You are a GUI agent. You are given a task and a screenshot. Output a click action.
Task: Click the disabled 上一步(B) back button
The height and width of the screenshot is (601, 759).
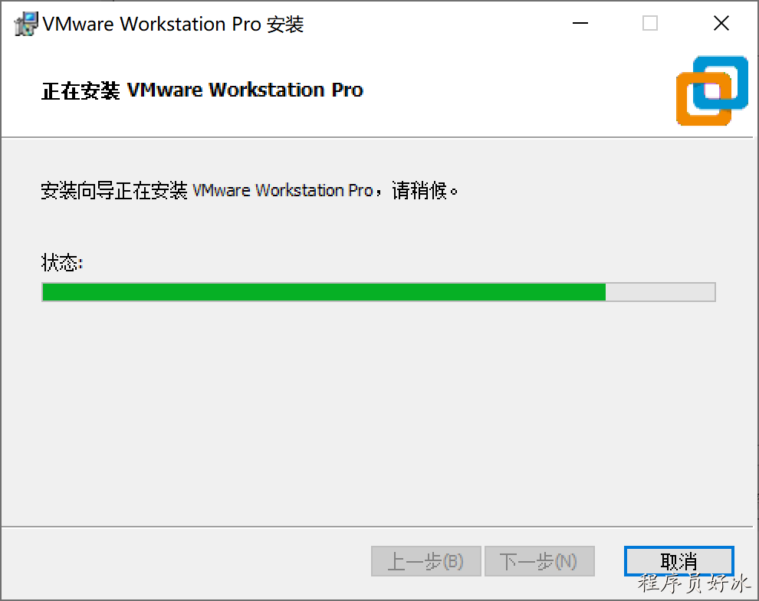(426, 561)
